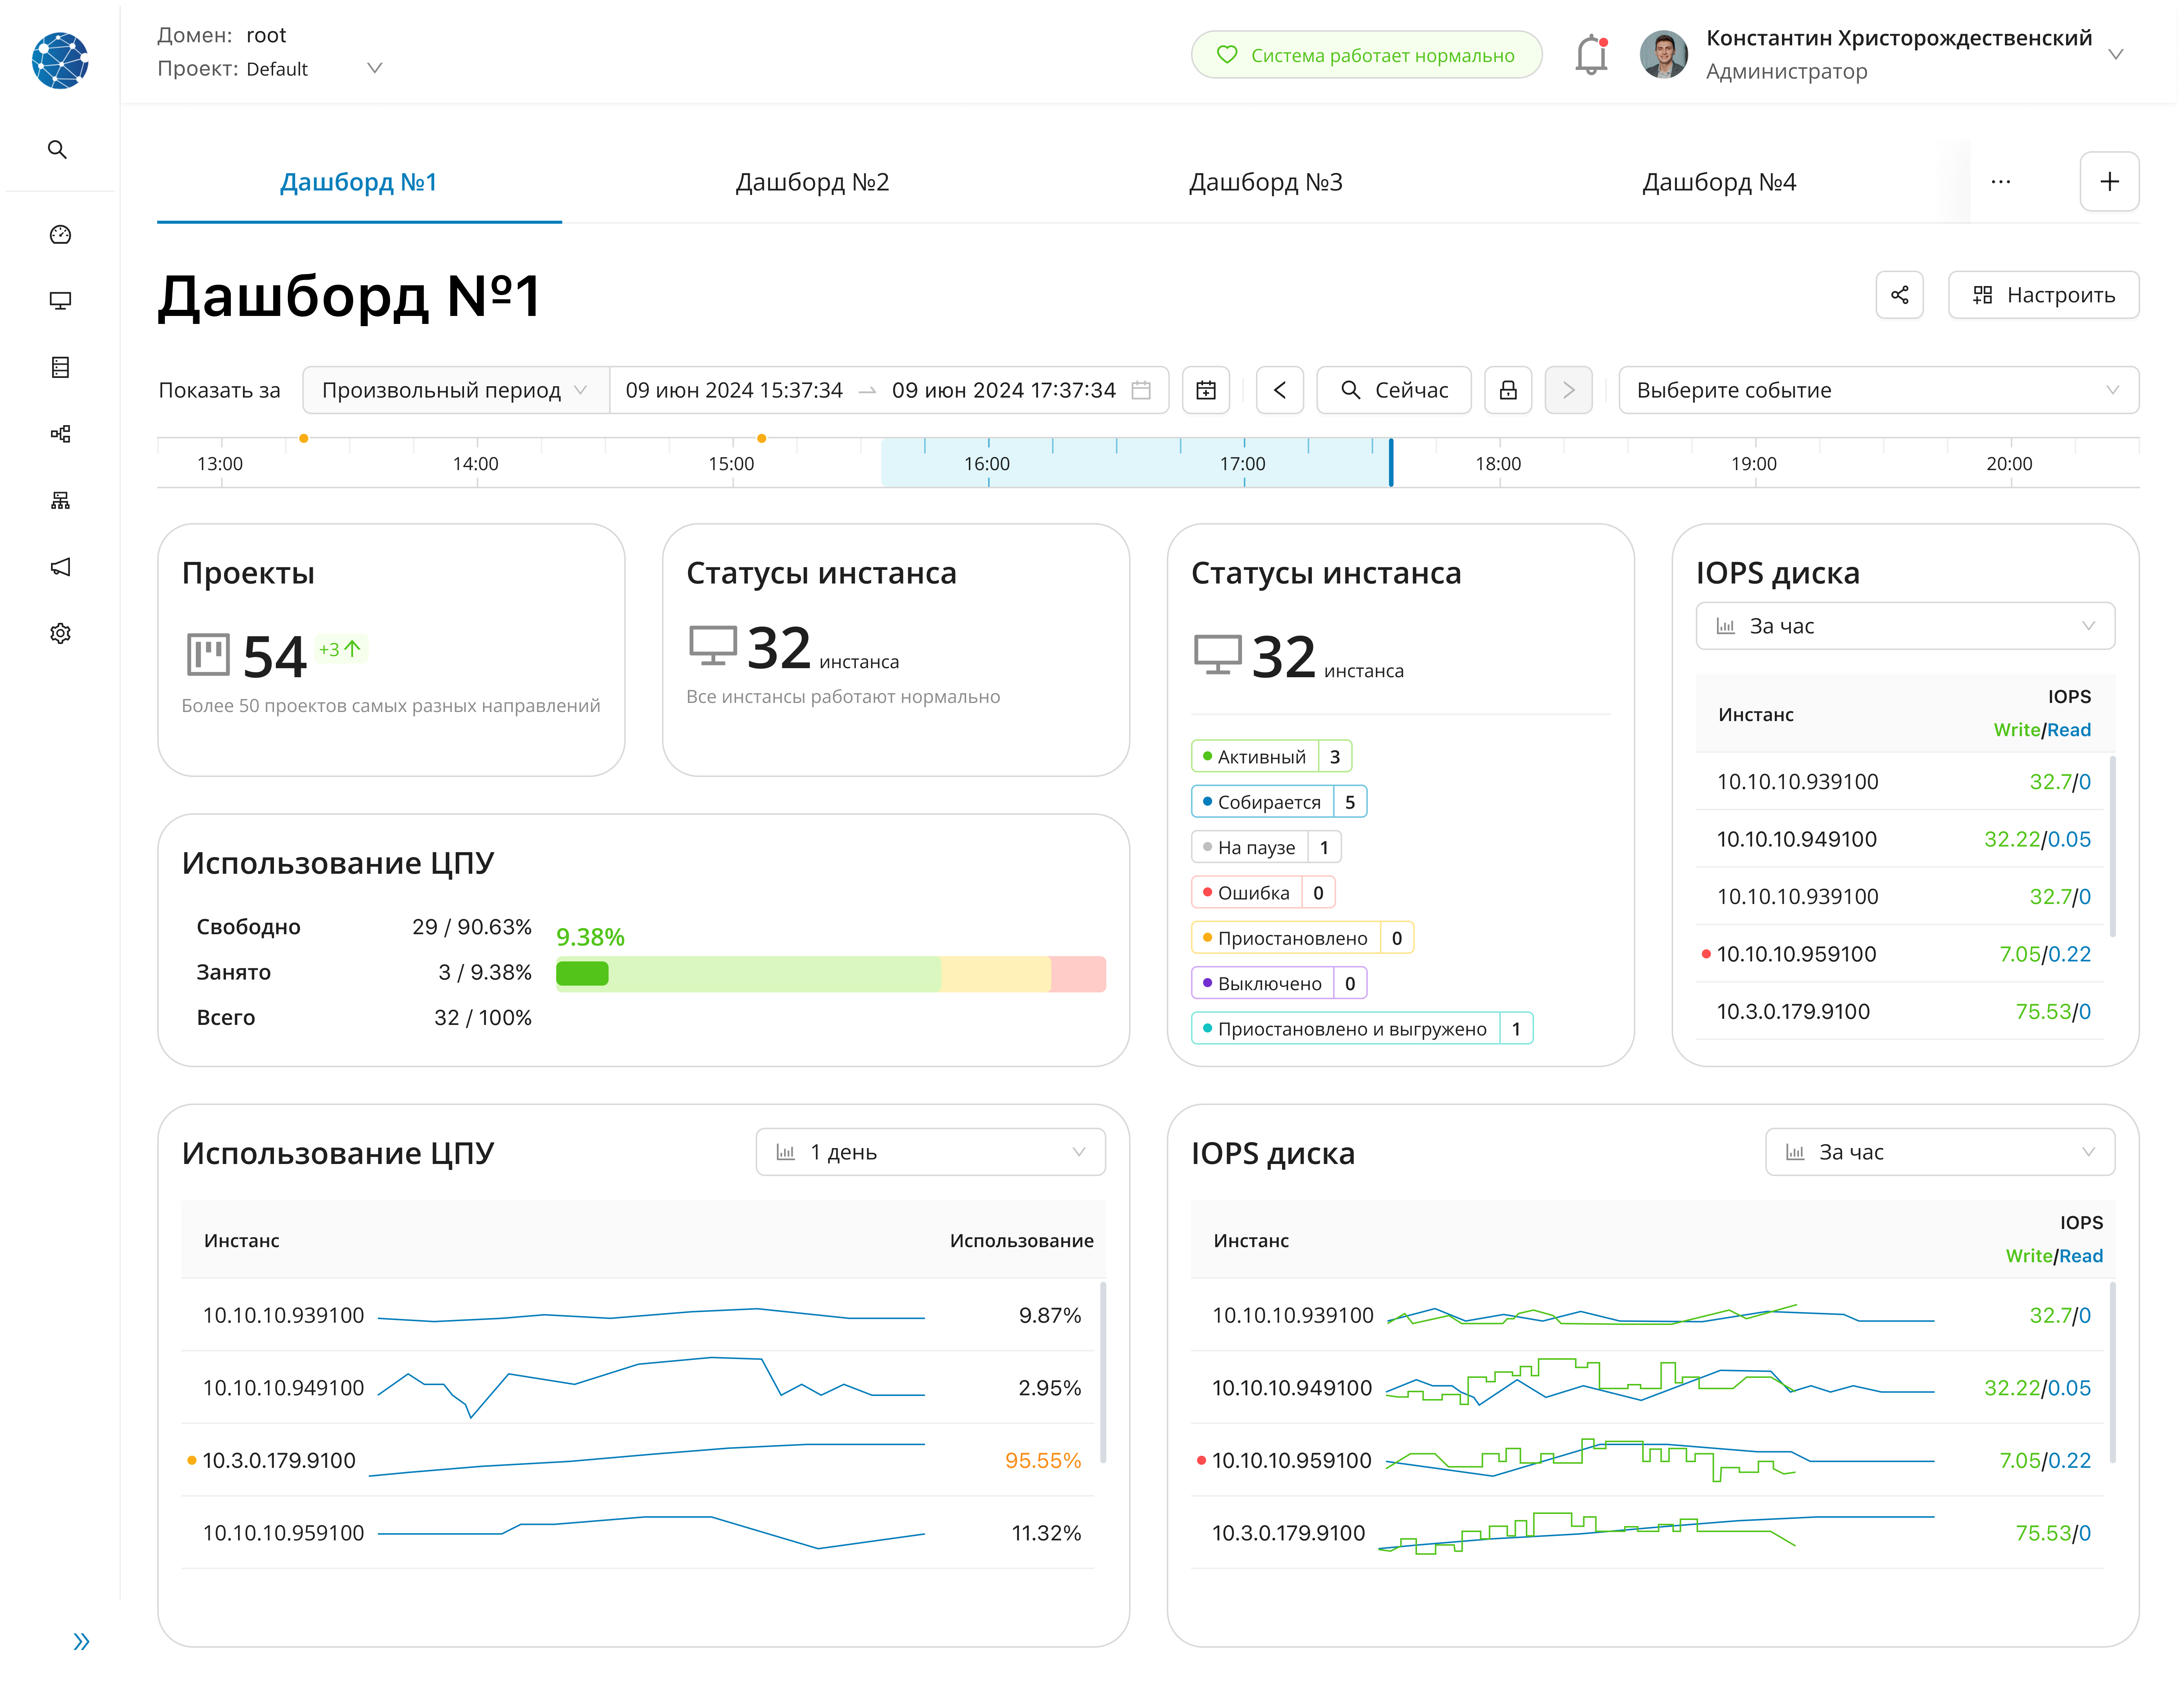The width and height of the screenshot is (2184, 1684).
Task: Click the projects board icon
Action: pyautogui.click(x=208, y=655)
